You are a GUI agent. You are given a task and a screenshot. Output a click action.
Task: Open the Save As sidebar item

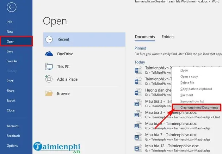click(x=12, y=61)
